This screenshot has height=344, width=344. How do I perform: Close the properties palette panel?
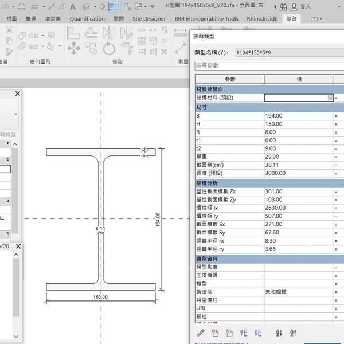tap(17, 93)
